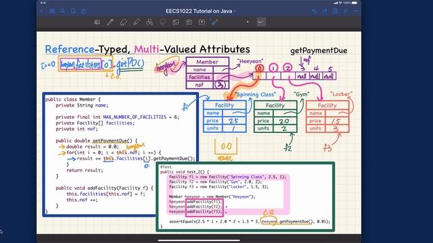Pick the white dot color swatch
433x243 pixels.
(248, 22)
